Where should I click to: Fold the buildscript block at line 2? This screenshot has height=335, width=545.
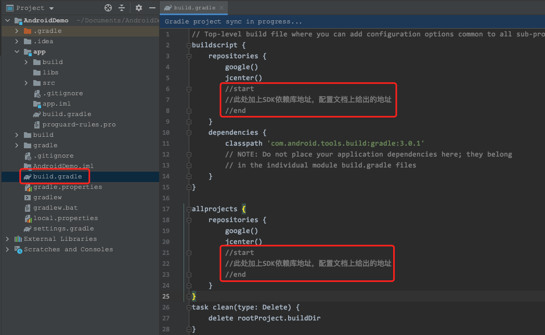[x=189, y=45]
